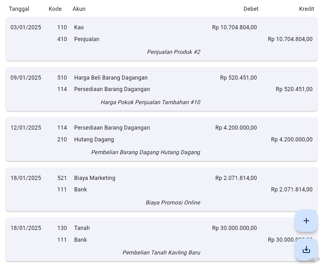
Task: Click the Kas account row
Action: point(79,27)
